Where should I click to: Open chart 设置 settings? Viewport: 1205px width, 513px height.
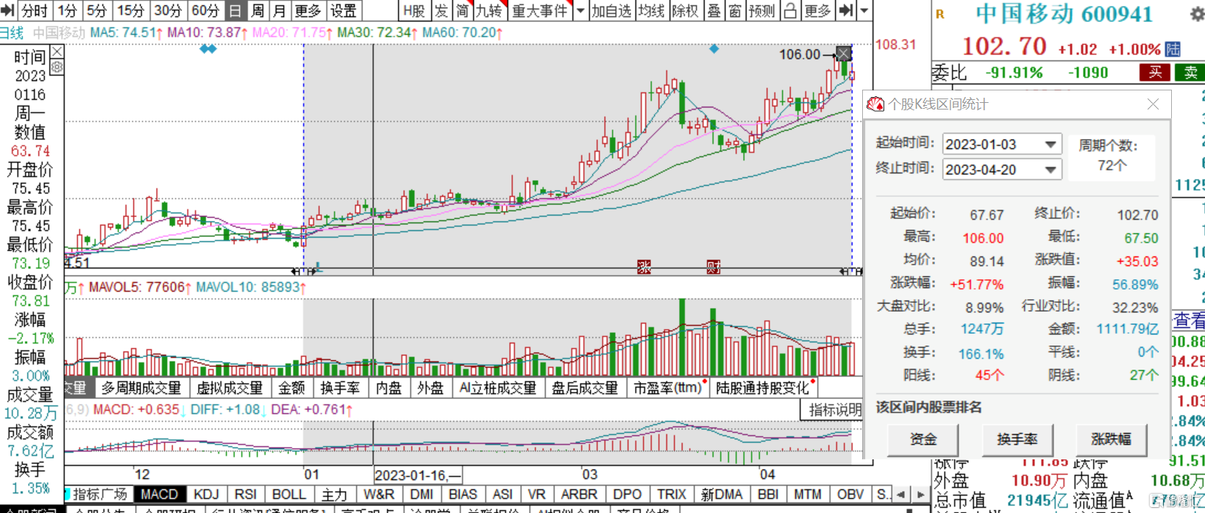(x=343, y=10)
